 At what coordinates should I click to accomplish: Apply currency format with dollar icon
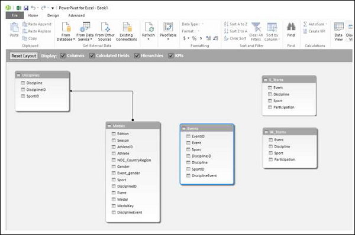tap(184, 38)
